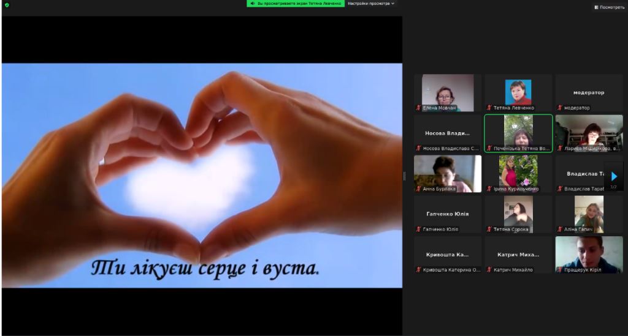This screenshot has height=336, width=628.
Task: Click the green encryption shield icon
Action: tap(7, 5)
